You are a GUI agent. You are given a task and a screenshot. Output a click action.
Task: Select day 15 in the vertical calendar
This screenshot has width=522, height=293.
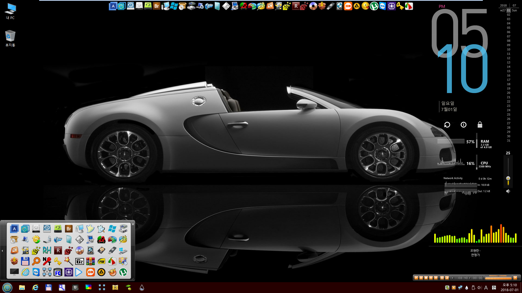pos(508,71)
